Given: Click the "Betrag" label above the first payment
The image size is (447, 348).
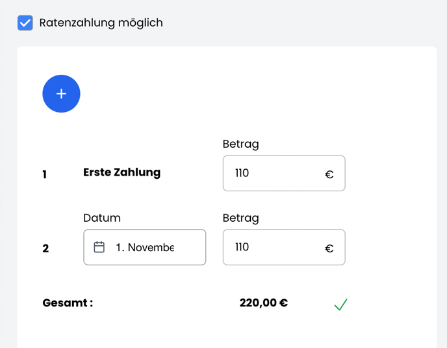Looking at the screenshot, I should tap(240, 144).
